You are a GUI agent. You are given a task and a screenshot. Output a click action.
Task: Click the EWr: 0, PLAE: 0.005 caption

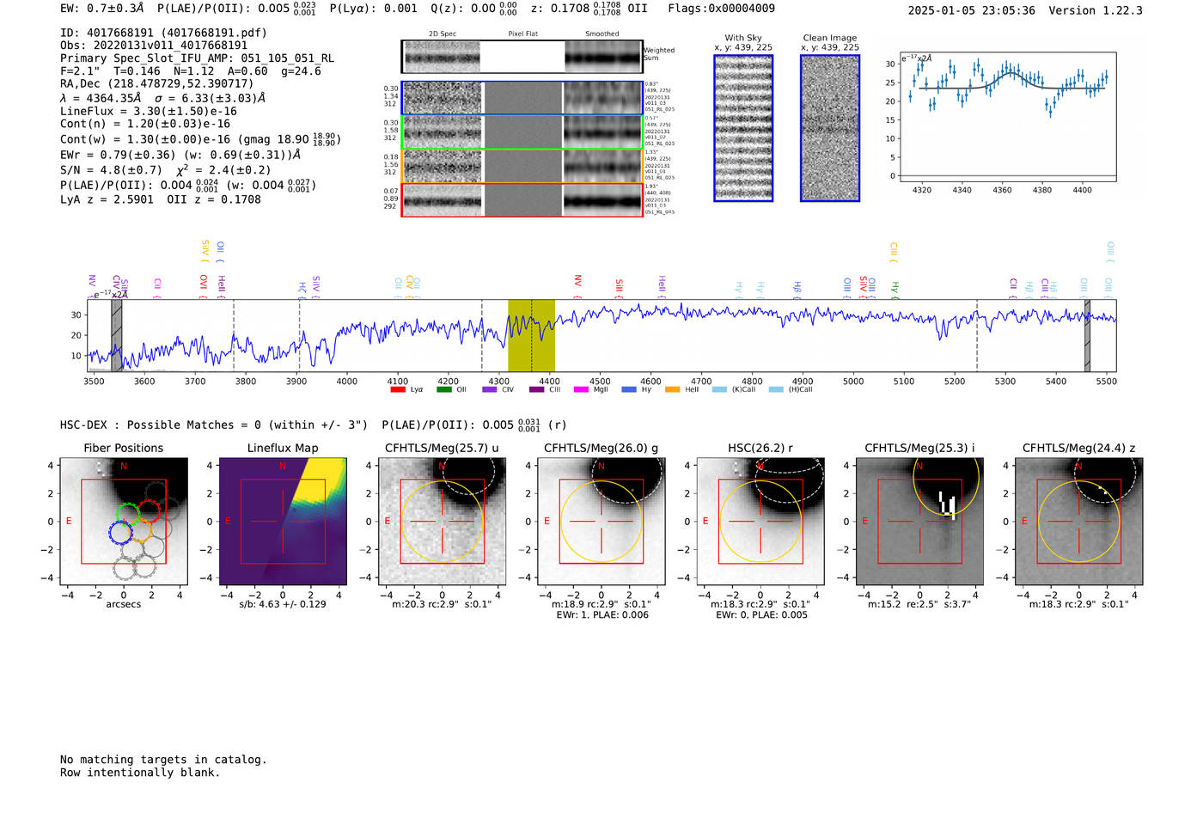(x=761, y=615)
